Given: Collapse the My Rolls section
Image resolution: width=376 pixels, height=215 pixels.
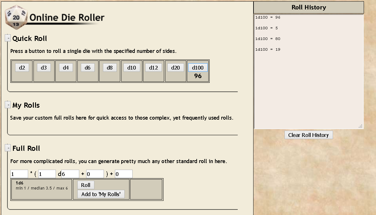Looking at the screenshot, I should click(x=8, y=105).
